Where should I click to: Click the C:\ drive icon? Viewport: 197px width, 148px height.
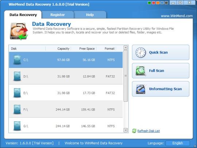pos(17,60)
